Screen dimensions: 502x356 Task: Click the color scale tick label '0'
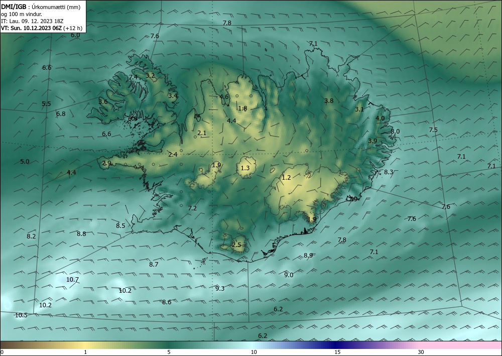[x=2, y=352]
